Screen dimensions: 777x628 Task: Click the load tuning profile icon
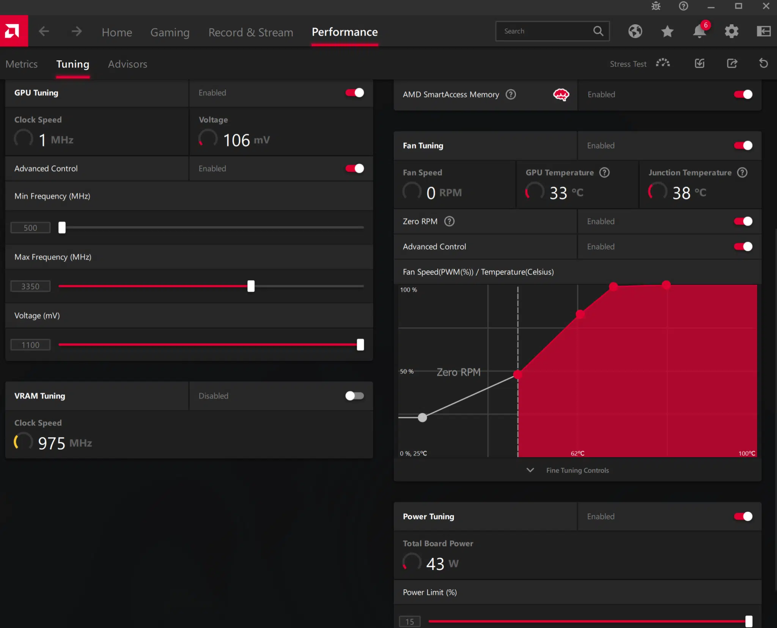700,63
